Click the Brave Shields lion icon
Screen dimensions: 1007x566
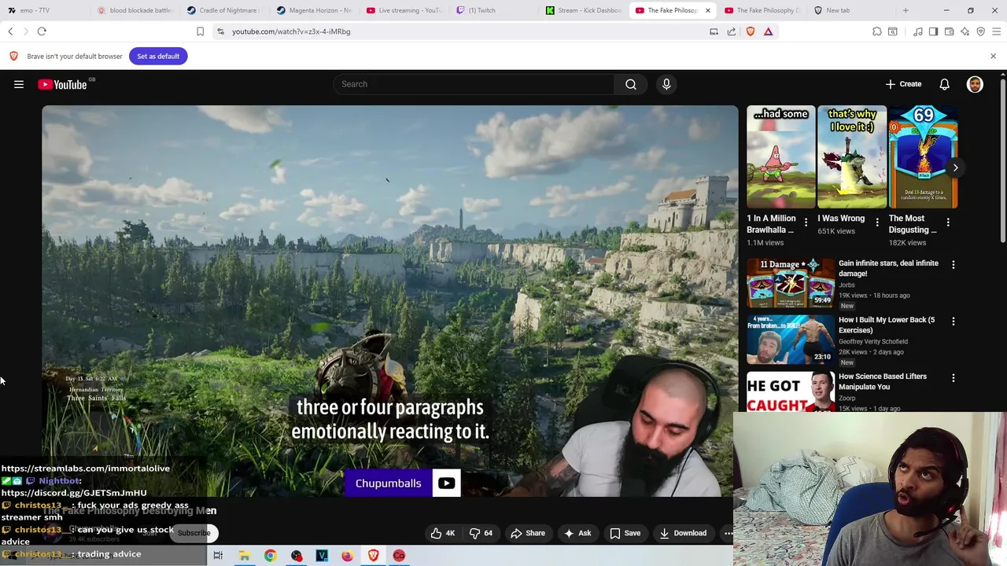point(750,31)
